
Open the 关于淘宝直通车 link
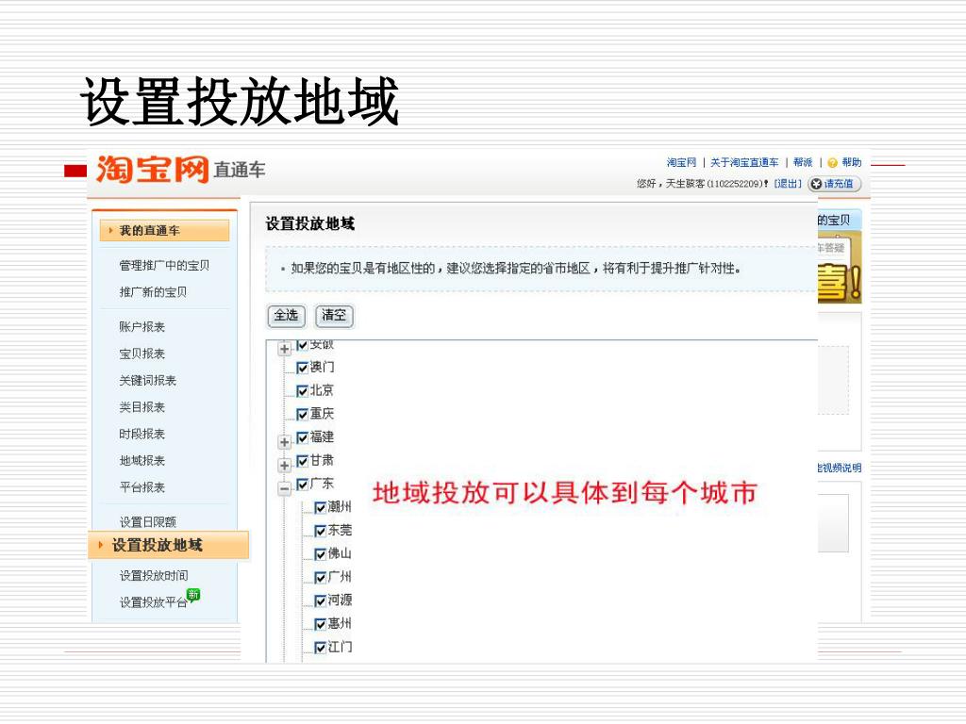coord(744,162)
